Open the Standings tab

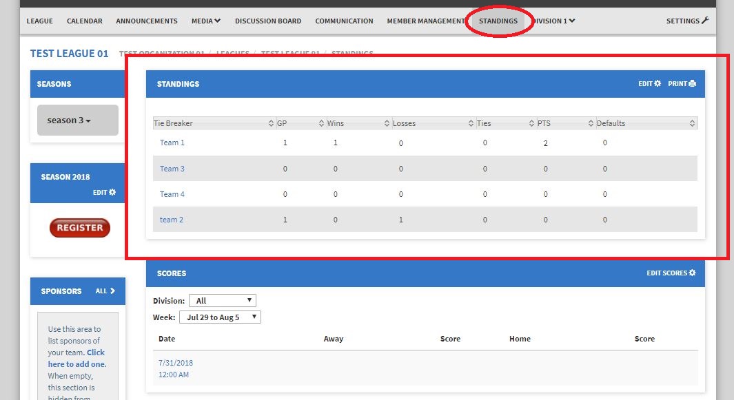point(498,21)
